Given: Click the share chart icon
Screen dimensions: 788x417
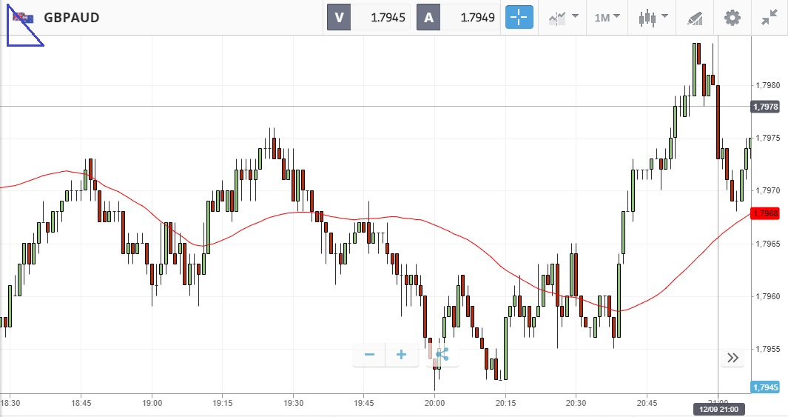Looking at the screenshot, I should [442, 355].
